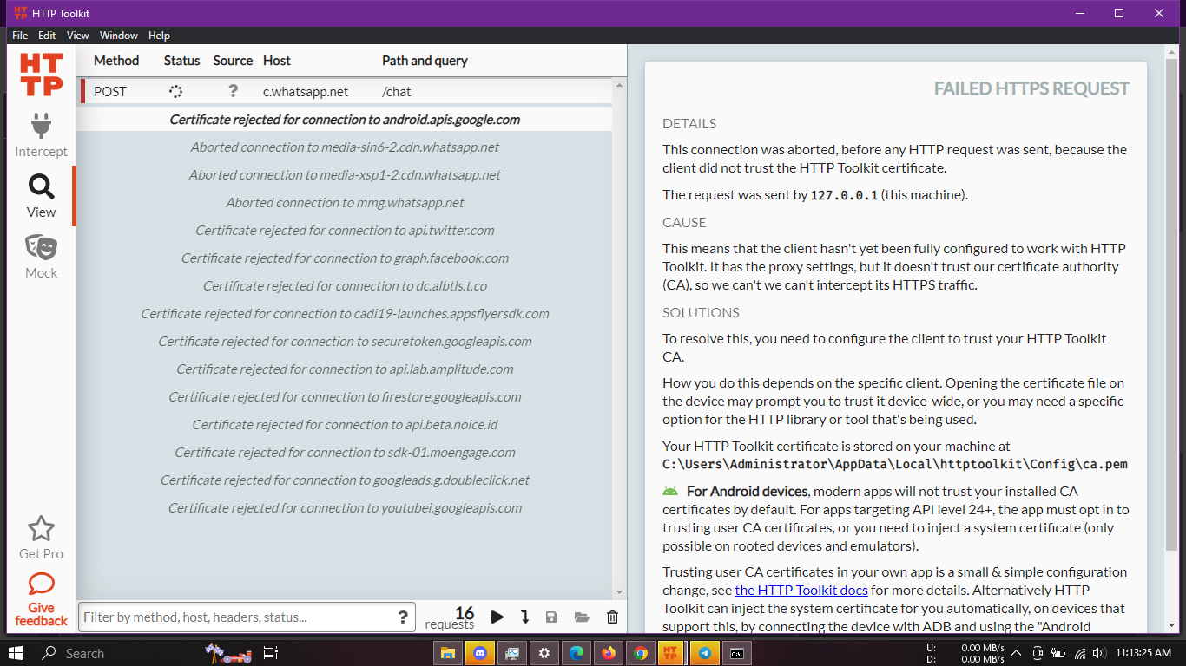Viewport: 1186px width, 666px height.
Task: Open Firefox from the taskbar
Action: click(609, 653)
